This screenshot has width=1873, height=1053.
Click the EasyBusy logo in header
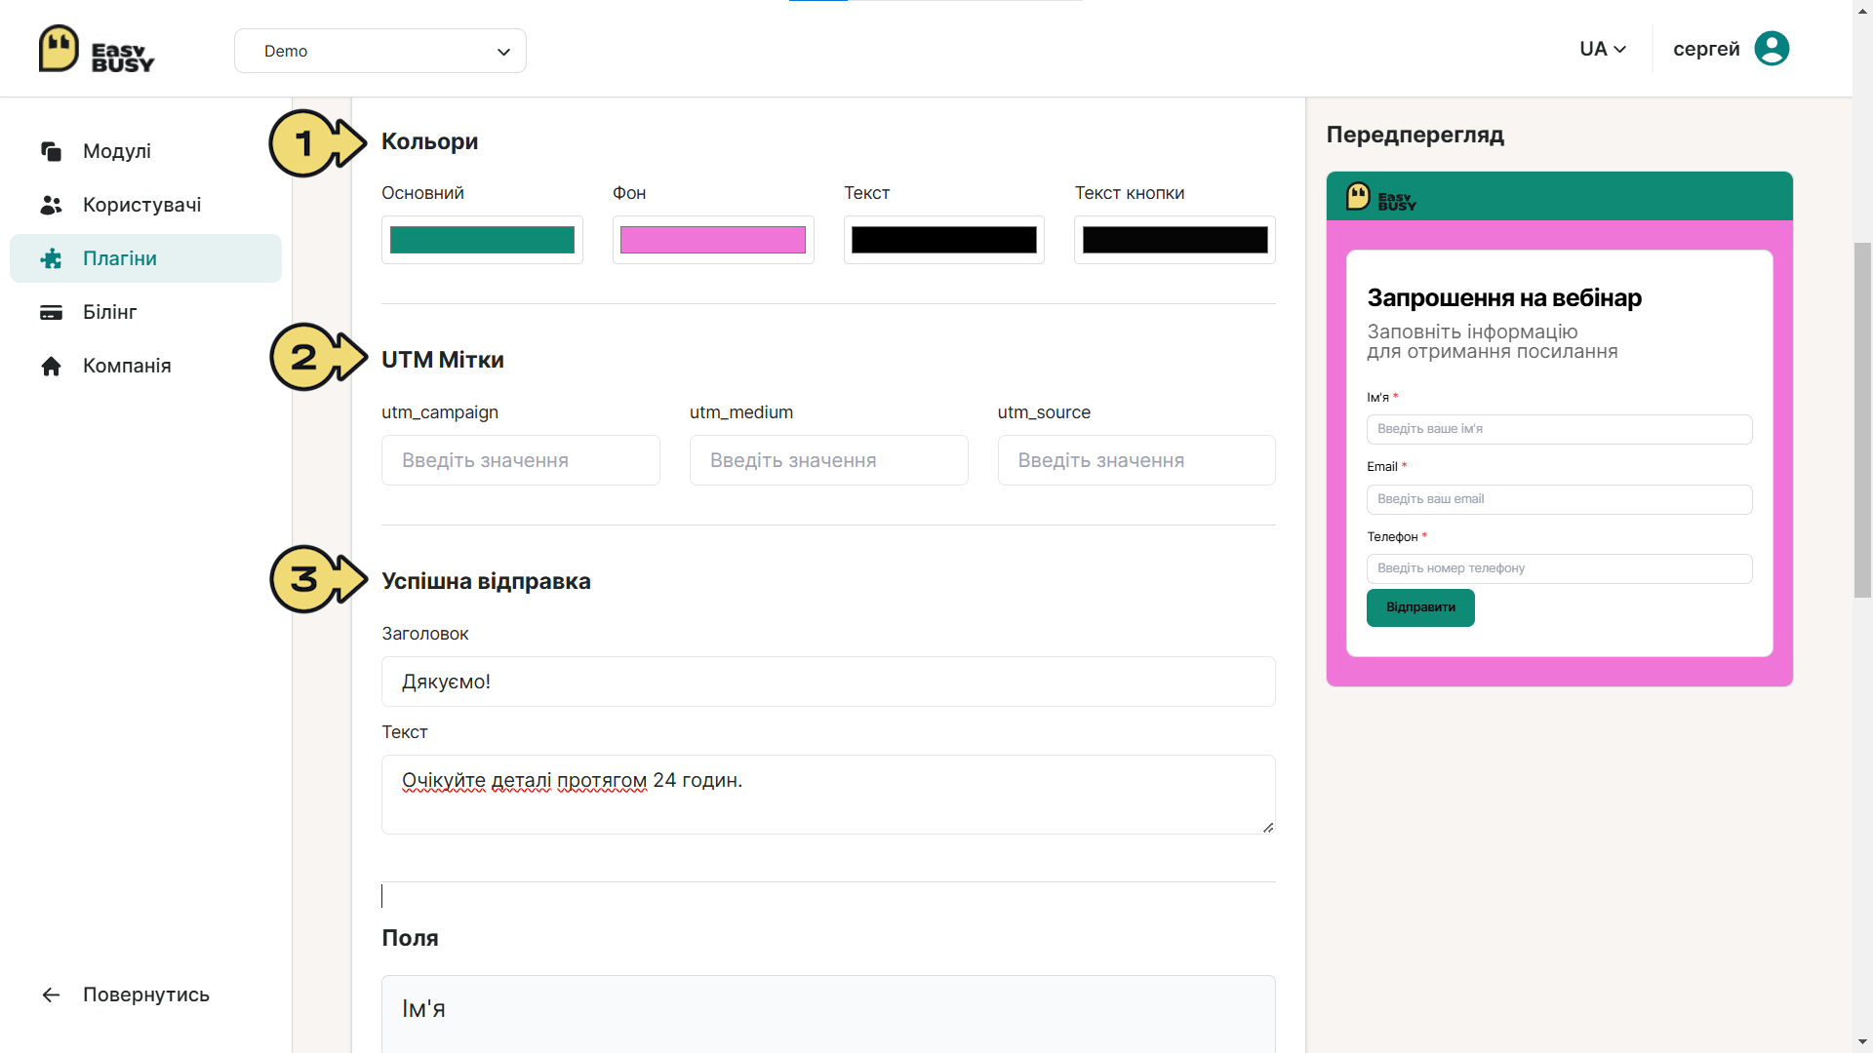tap(97, 49)
